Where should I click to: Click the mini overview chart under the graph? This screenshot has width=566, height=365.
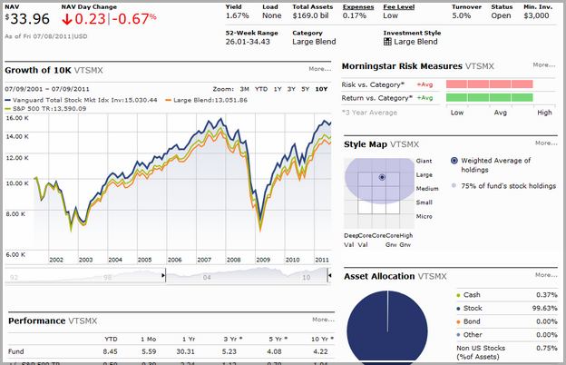(168, 276)
